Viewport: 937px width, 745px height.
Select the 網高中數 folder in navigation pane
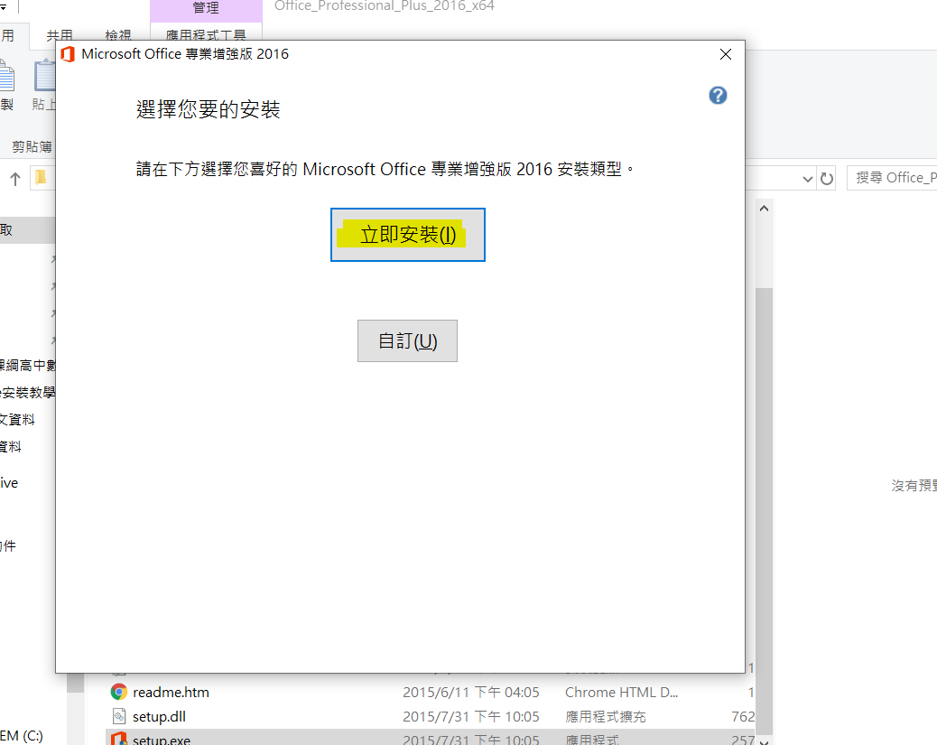[27, 366]
